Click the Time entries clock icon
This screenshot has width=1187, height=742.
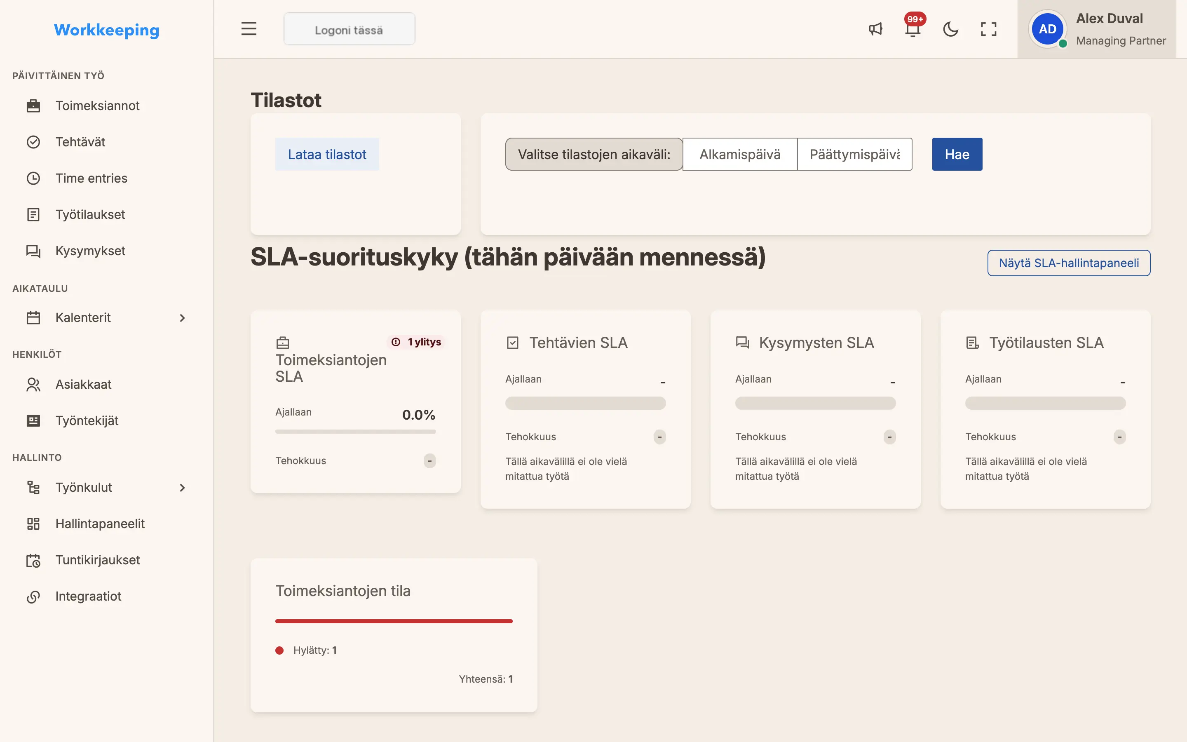33,178
